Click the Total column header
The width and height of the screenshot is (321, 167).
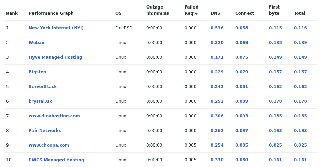tap(299, 13)
